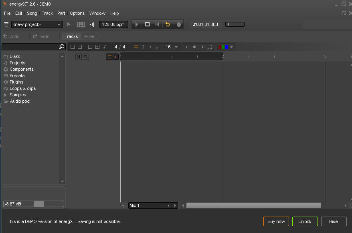
Task: Click the Undo button
Action: (x=12, y=36)
